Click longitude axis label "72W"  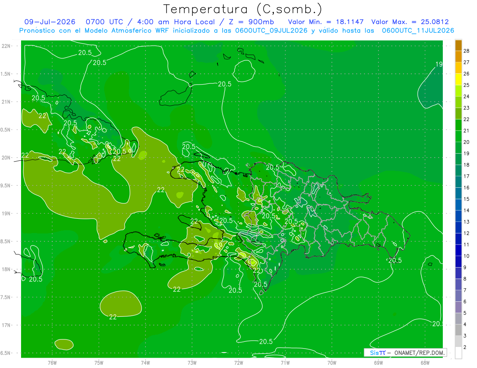click(x=238, y=363)
